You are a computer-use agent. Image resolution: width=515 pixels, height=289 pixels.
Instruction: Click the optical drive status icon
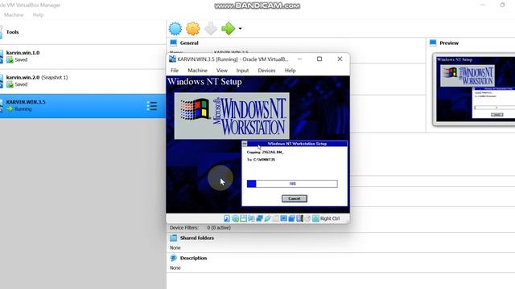pyautogui.click(x=235, y=218)
